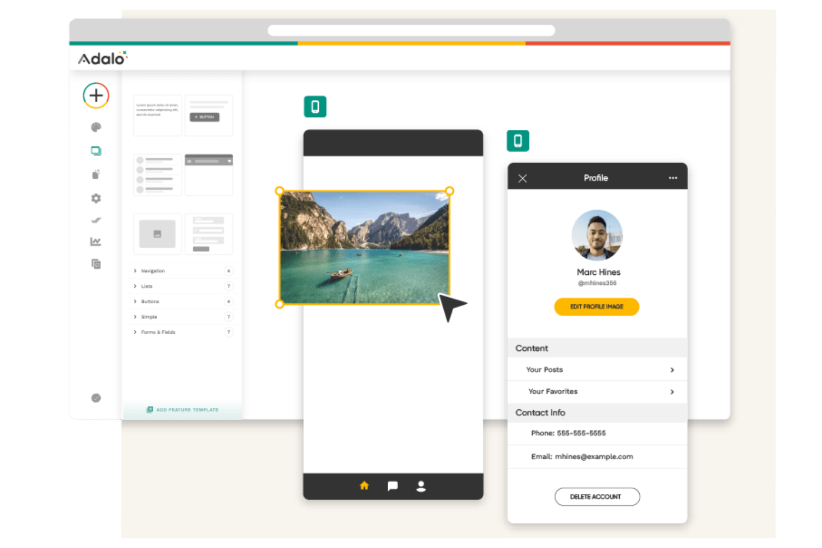Click Add Feature Template link

[182, 410]
